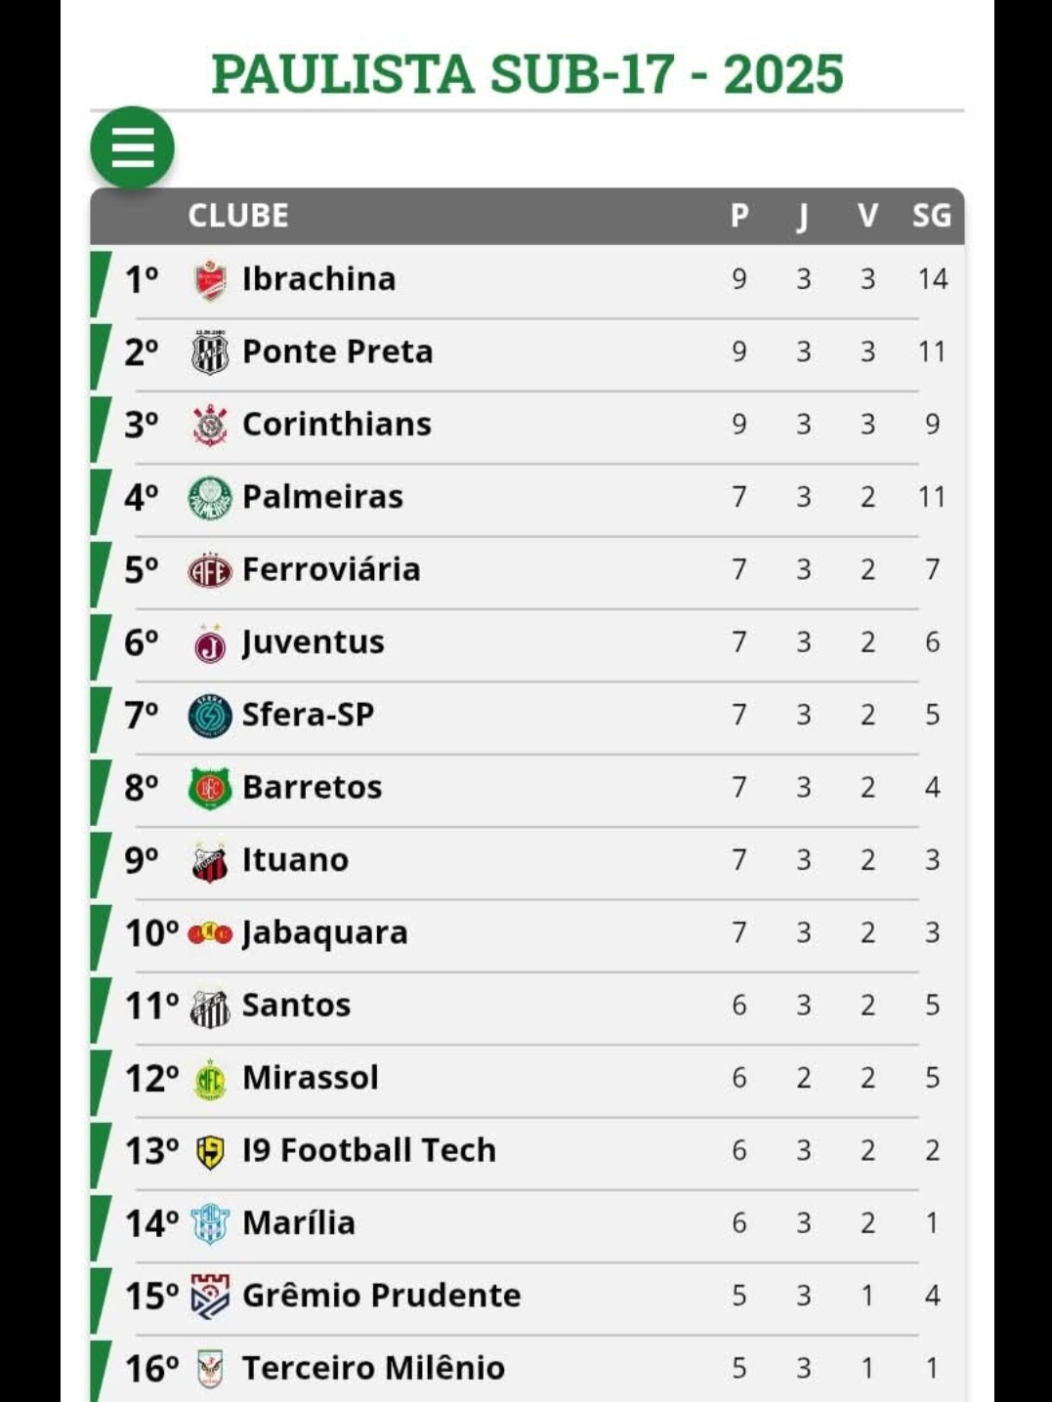Click the Santos club crest
The height and width of the screenshot is (1402, 1052).
[210, 1007]
